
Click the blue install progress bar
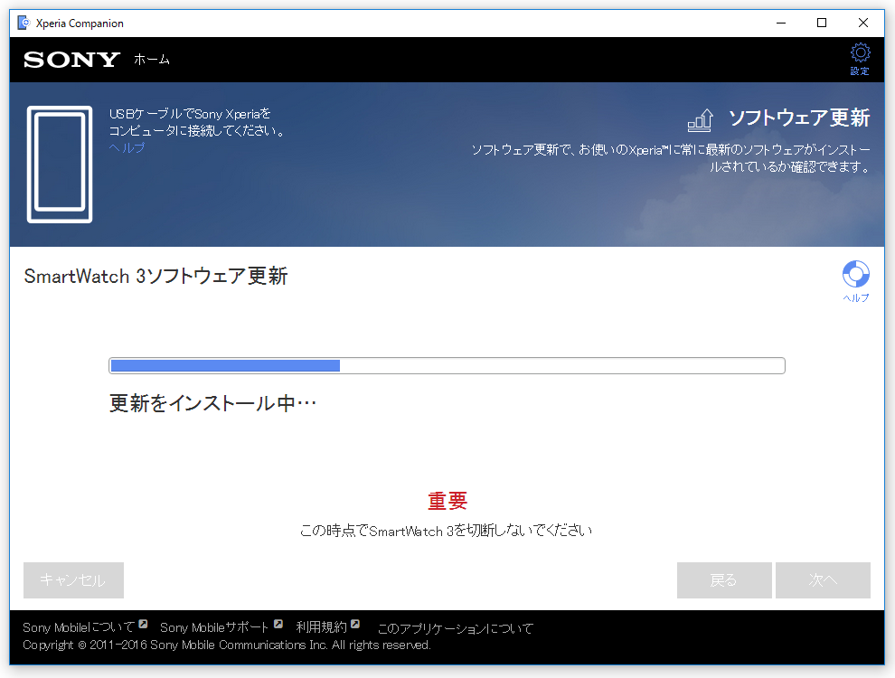(447, 366)
